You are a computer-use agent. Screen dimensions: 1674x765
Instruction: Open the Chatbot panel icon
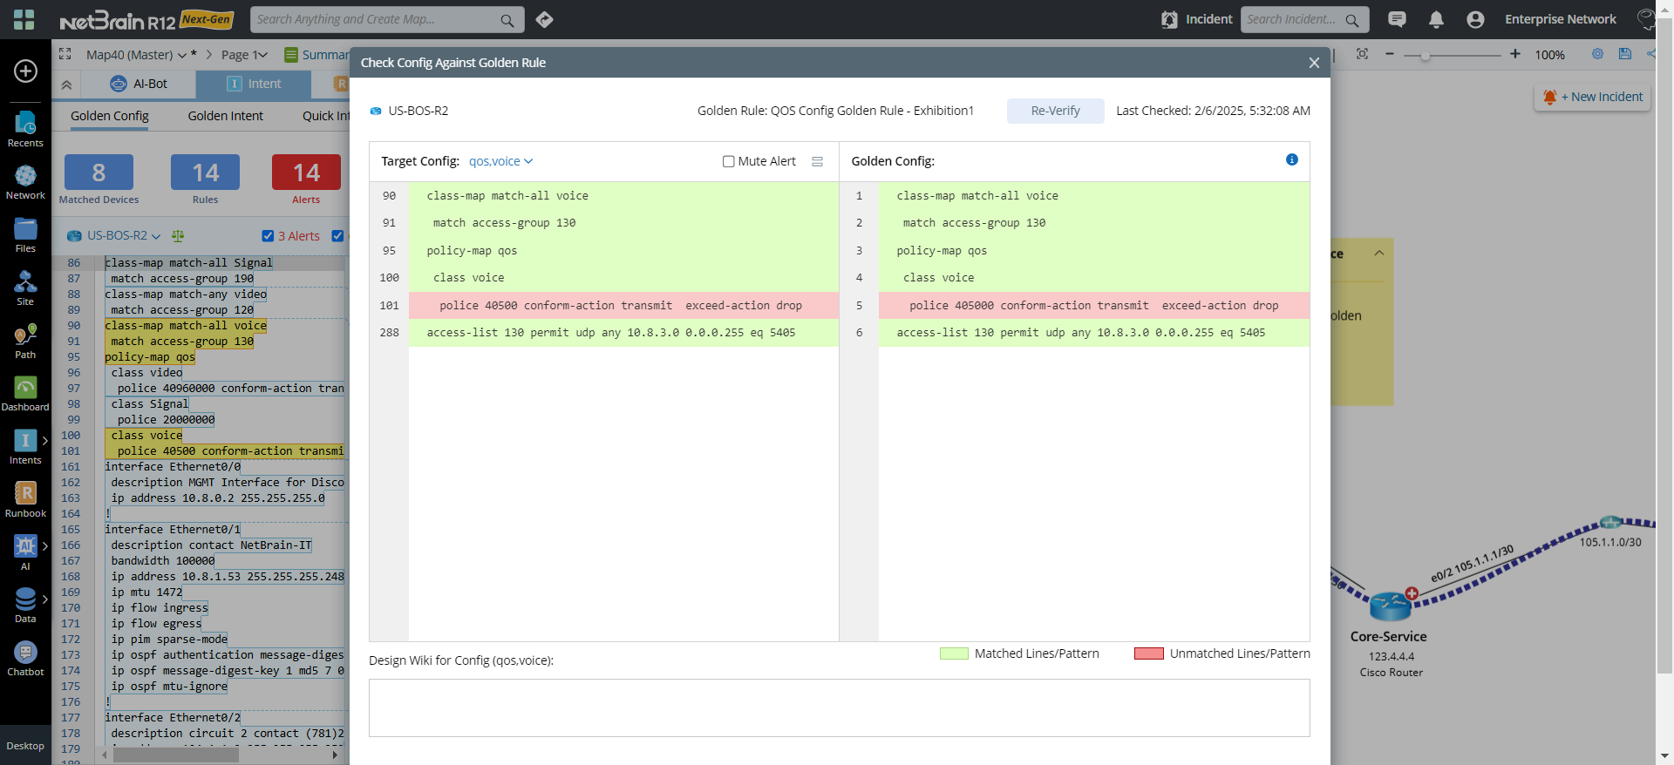(x=25, y=653)
